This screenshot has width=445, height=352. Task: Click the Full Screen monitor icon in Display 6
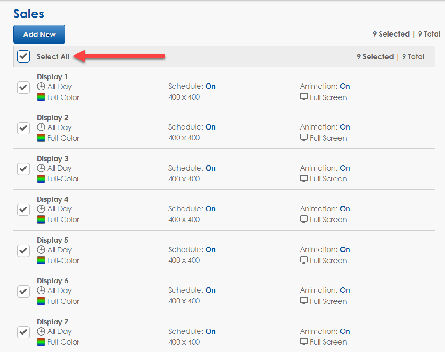[304, 301]
